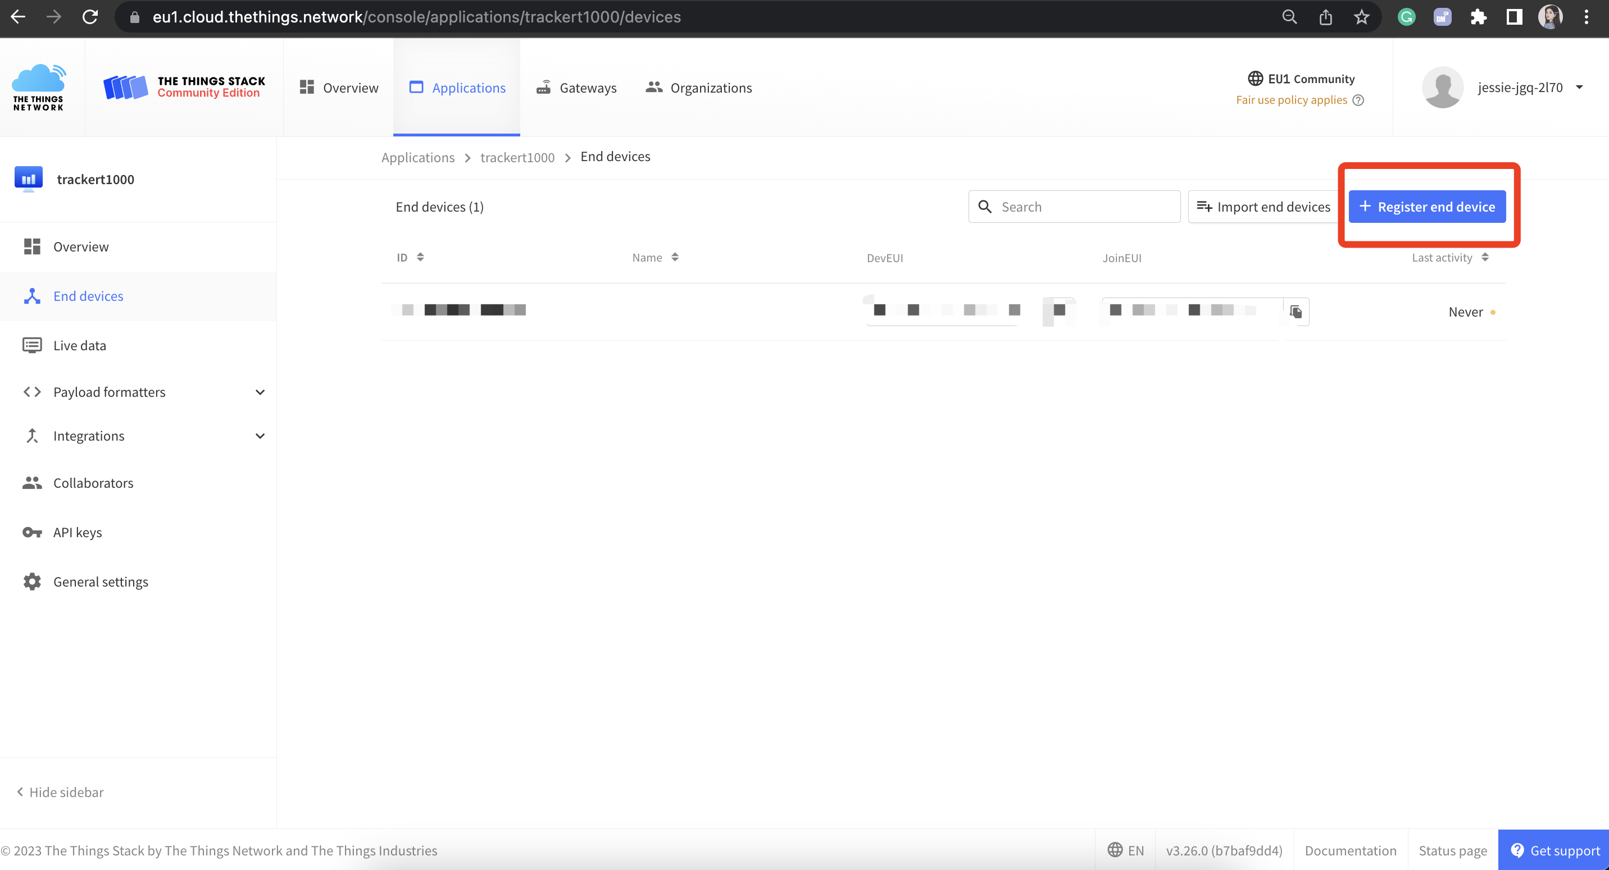Open Live data in sidebar

79,345
